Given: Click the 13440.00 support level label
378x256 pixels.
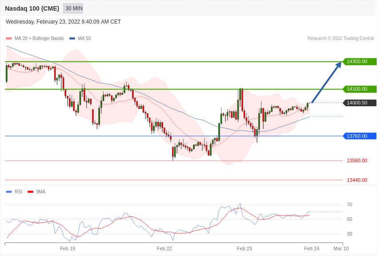Looking at the screenshot, I should click(357, 180).
